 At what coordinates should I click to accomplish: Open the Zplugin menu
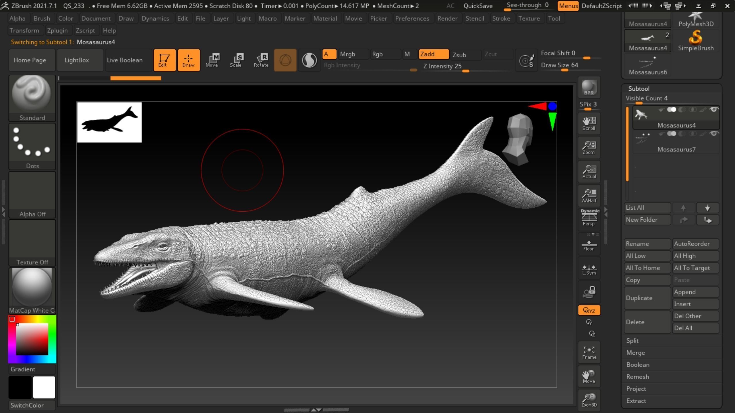(x=57, y=30)
